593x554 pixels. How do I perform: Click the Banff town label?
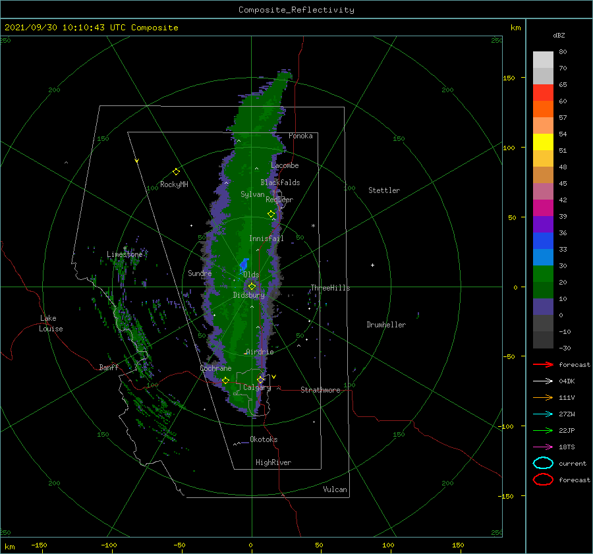pyautogui.click(x=109, y=367)
